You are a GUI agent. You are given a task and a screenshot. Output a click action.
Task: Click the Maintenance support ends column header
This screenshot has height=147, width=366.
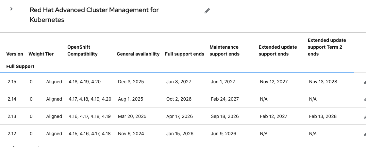coord(225,51)
